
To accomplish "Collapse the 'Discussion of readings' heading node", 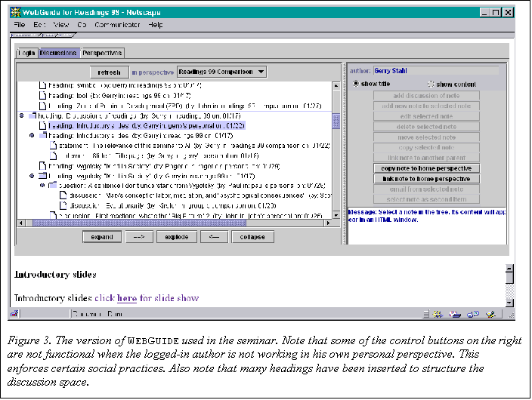I will pos(22,115).
